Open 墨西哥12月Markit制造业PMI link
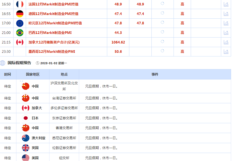Image resolution: width=235 pixels, height=161 pixels. [52, 52]
